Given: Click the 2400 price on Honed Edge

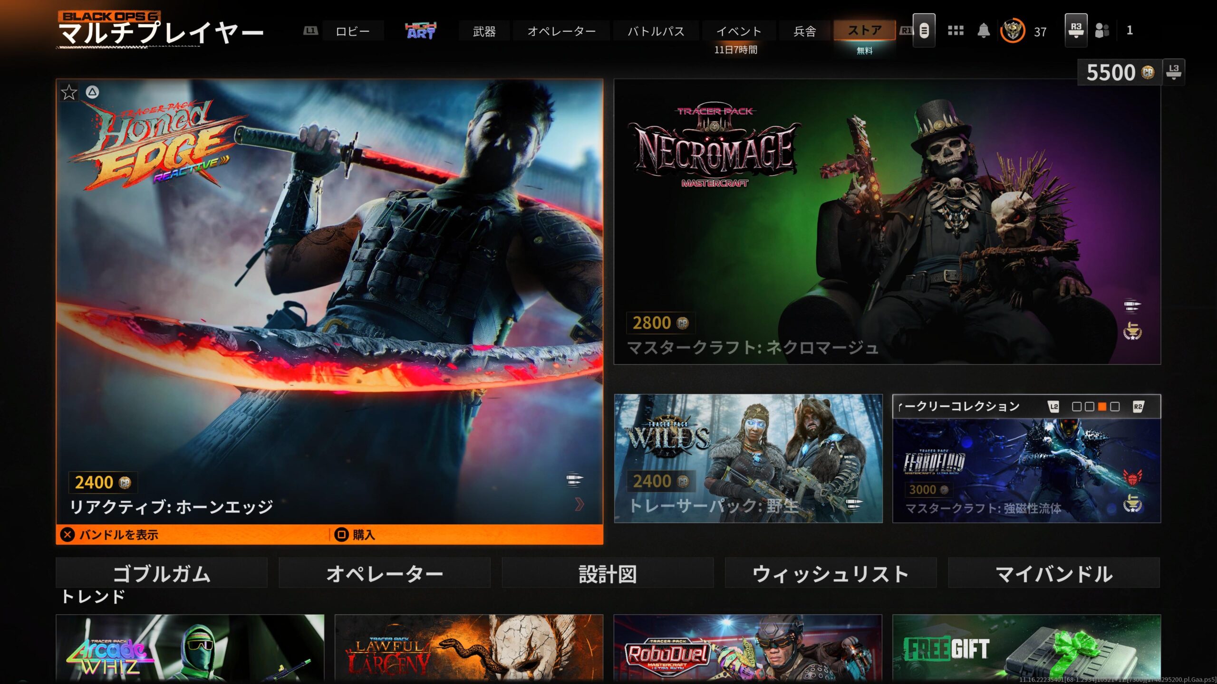Looking at the screenshot, I should pyautogui.click(x=103, y=483).
